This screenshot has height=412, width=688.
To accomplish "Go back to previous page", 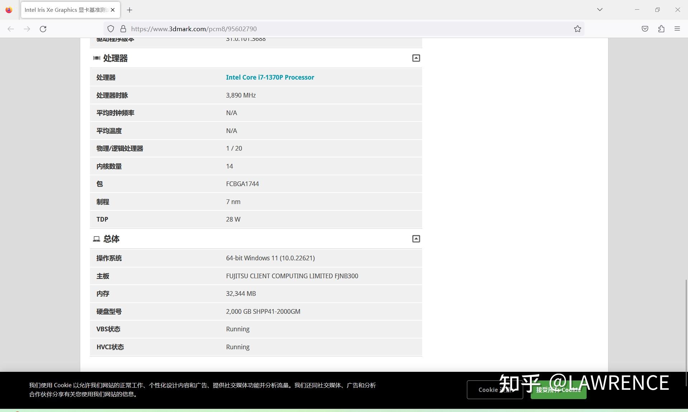I will pyautogui.click(x=11, y=29).
